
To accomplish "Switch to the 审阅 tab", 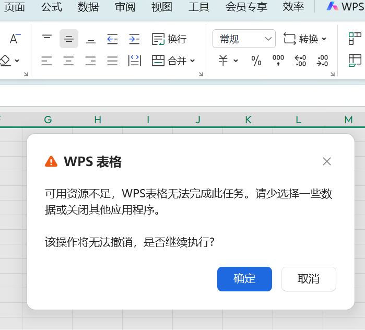I will [x=125, y=7].
